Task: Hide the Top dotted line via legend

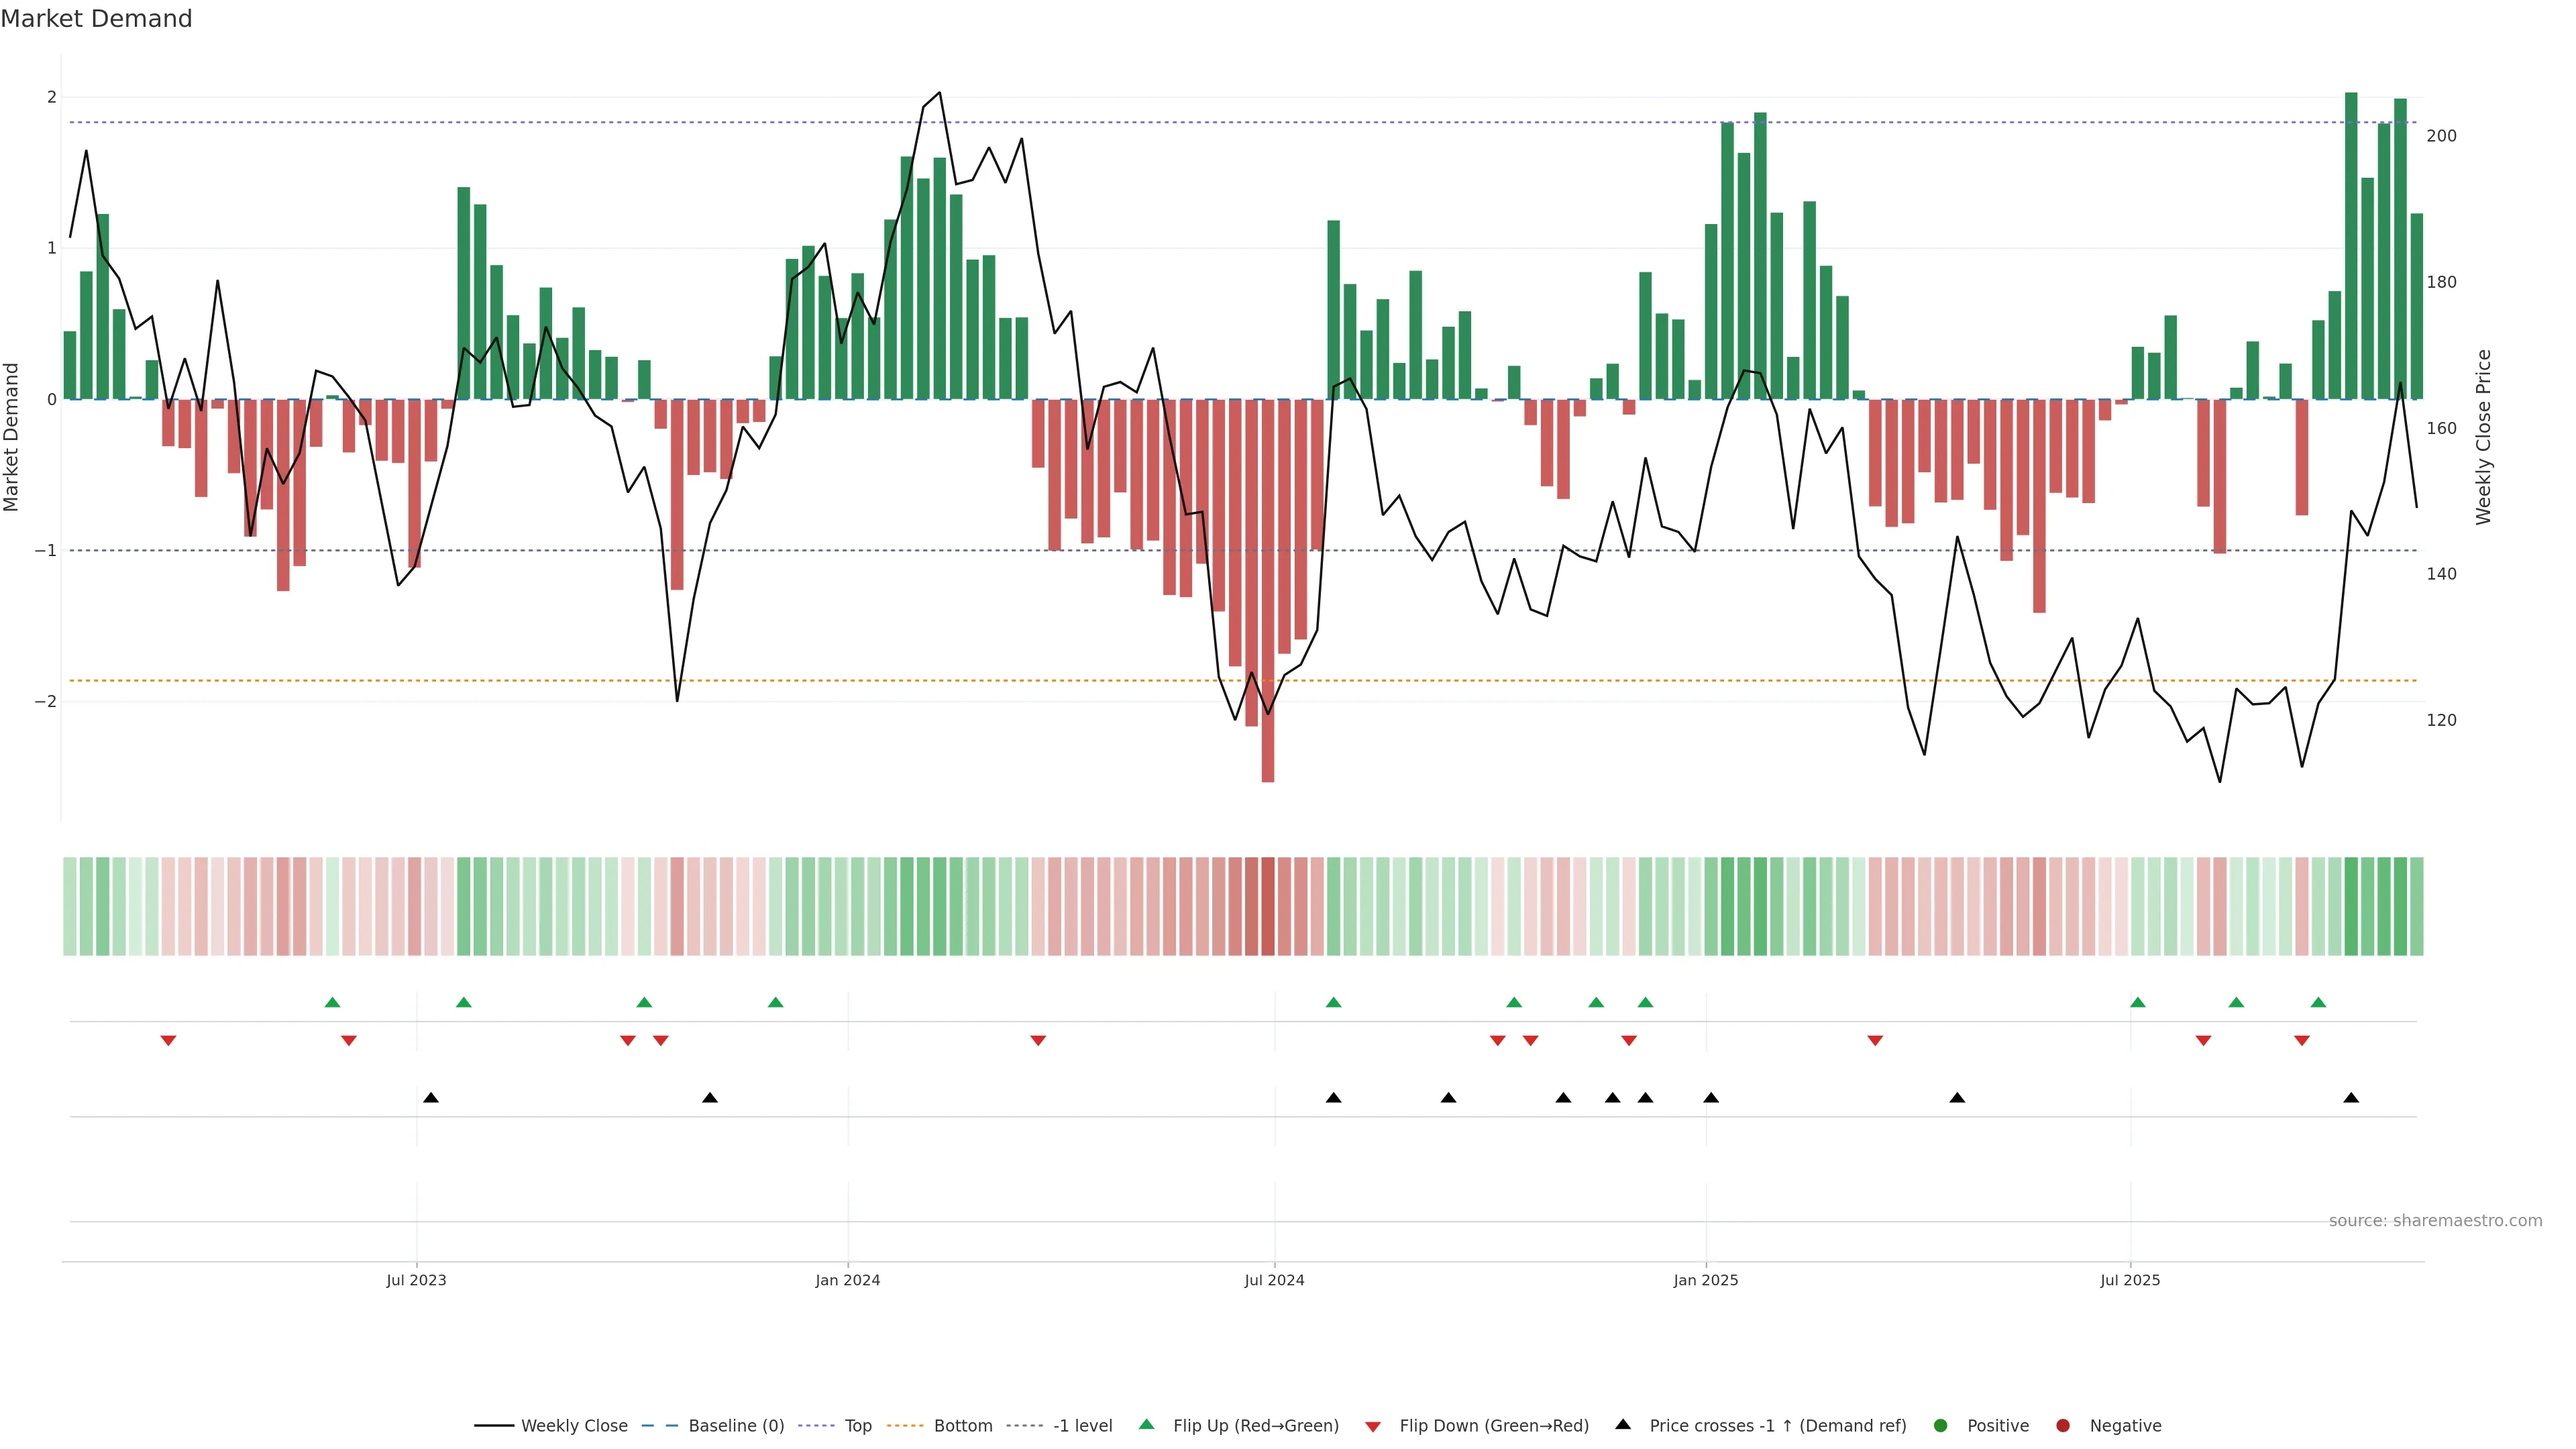Action: 857,1426
